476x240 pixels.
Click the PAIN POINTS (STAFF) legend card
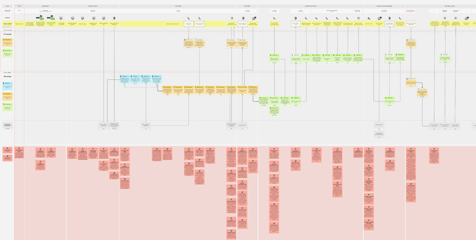click(x=7, y=158)
